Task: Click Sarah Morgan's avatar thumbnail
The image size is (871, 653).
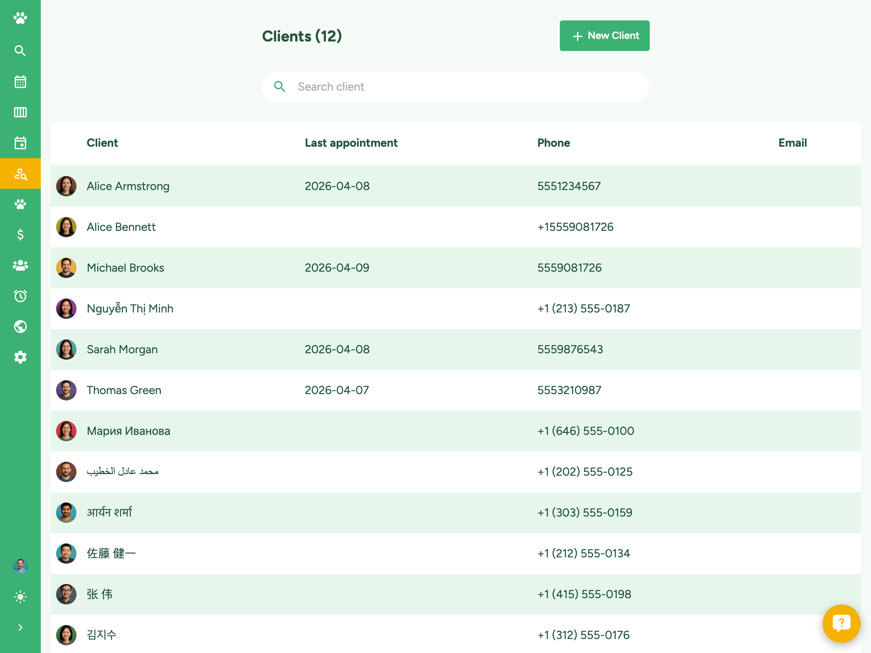Action: [x=66, y=349]
